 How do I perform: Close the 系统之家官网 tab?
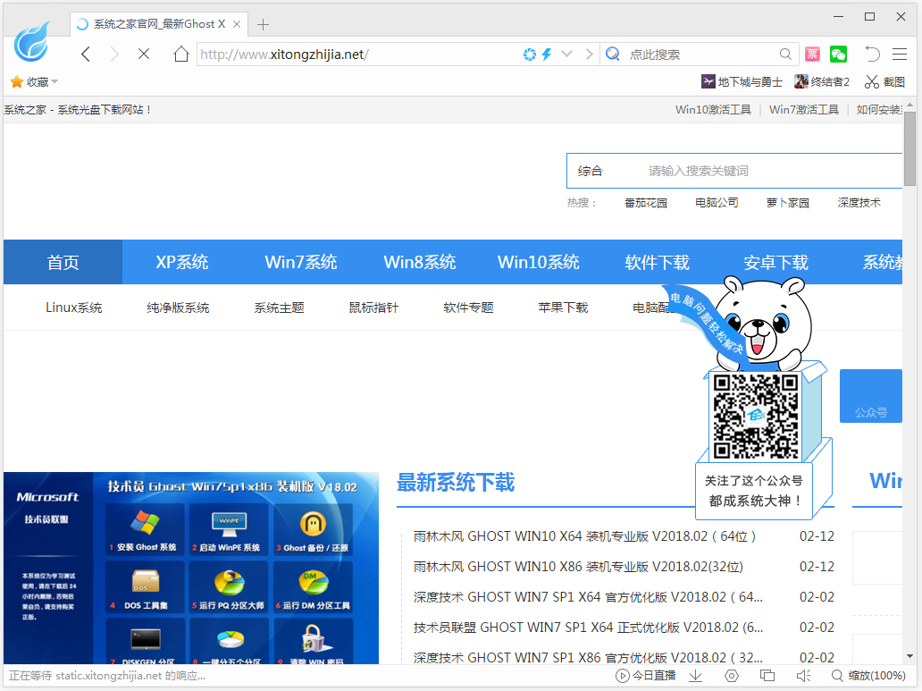coord(237,24)
